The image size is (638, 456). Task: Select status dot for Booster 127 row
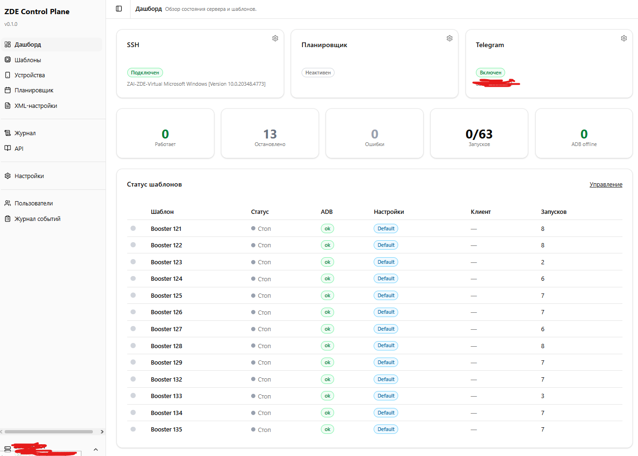[133, 329]
